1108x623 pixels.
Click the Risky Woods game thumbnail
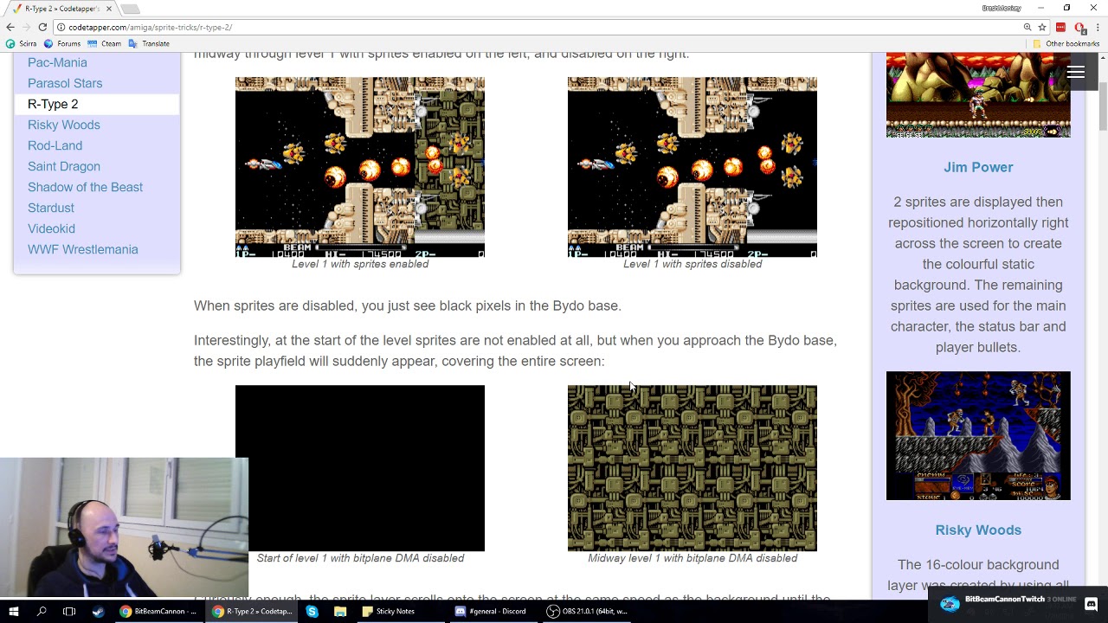click(978, 436)
